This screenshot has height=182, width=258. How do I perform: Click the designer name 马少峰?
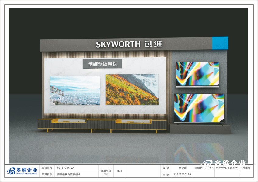pyautogui.click(x=183, y=168)
